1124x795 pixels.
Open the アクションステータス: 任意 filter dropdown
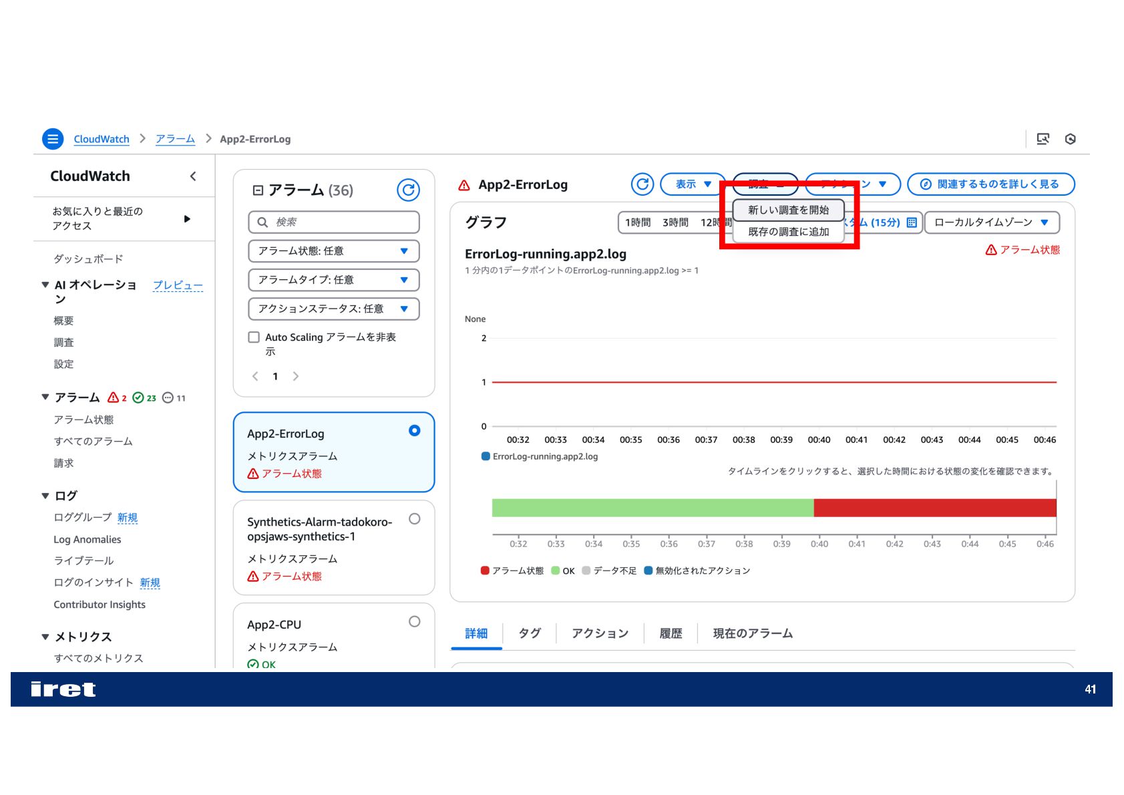[334, 309]
